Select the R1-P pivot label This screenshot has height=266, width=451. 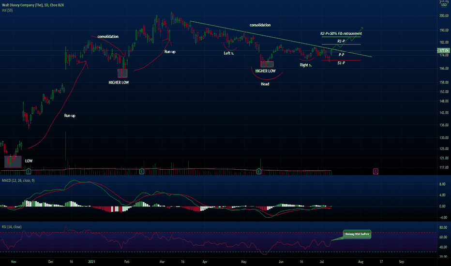pos(341,42)
